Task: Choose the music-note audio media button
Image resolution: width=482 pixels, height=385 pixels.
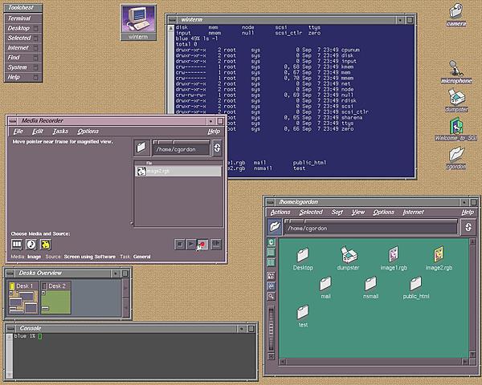Action: [31, 245]
